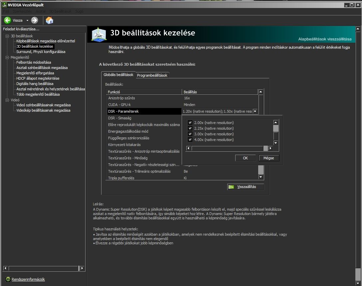
Task: Open the DSR - Paraméterek dropdown arrow
Action: [x=255, y=111]
